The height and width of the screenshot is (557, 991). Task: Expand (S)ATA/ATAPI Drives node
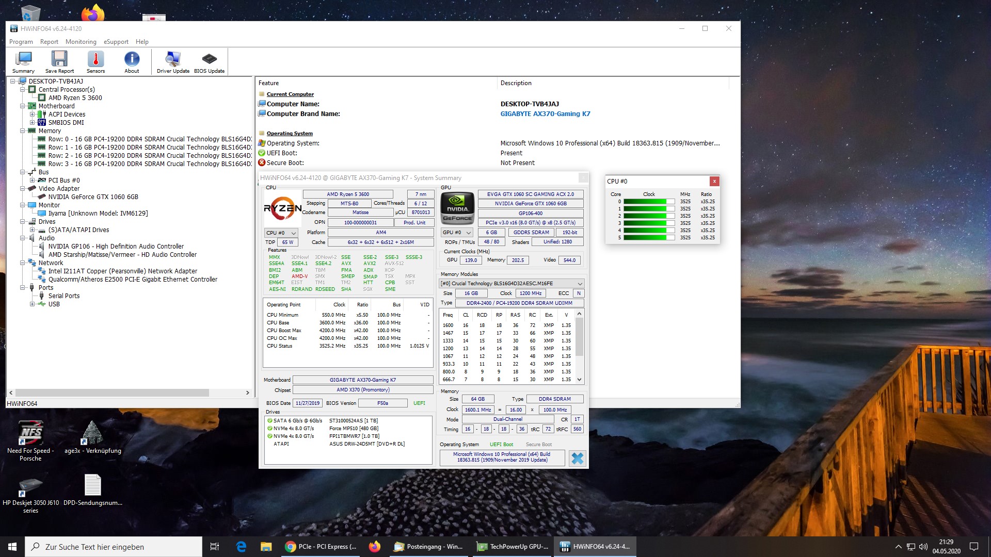pyautogui.click(x=33, y=230)
